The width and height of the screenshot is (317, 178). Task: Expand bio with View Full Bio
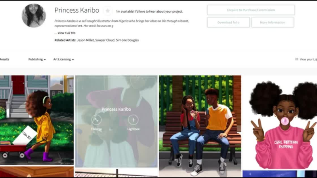point(66,33)
